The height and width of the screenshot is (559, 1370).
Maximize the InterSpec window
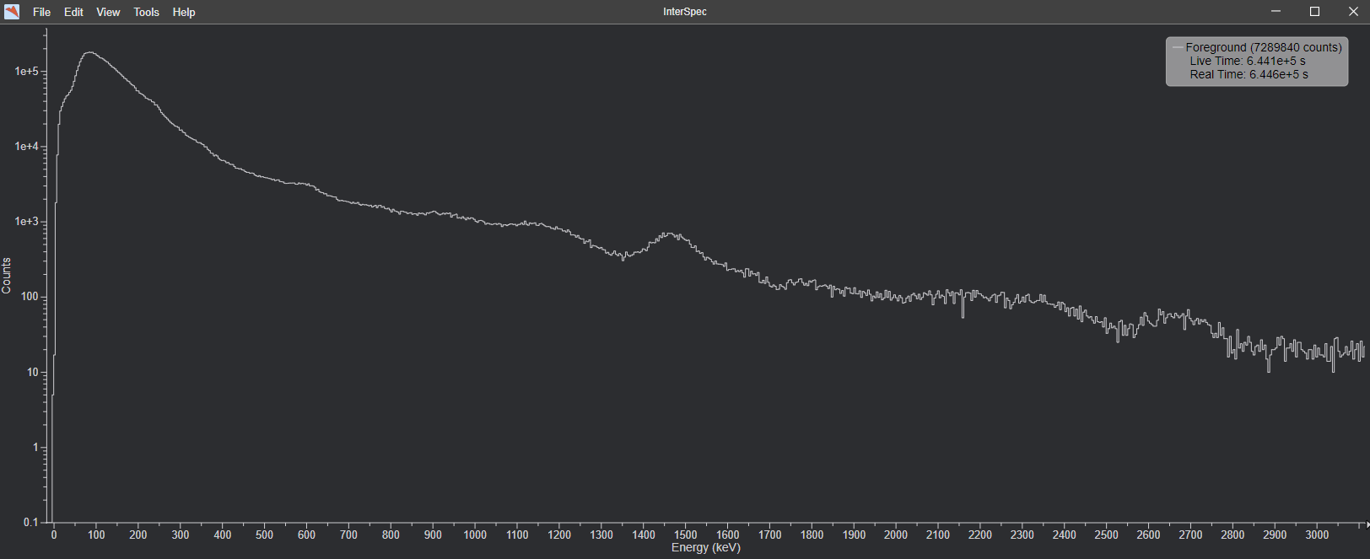pyautogui.click(x=1314, y=12)
